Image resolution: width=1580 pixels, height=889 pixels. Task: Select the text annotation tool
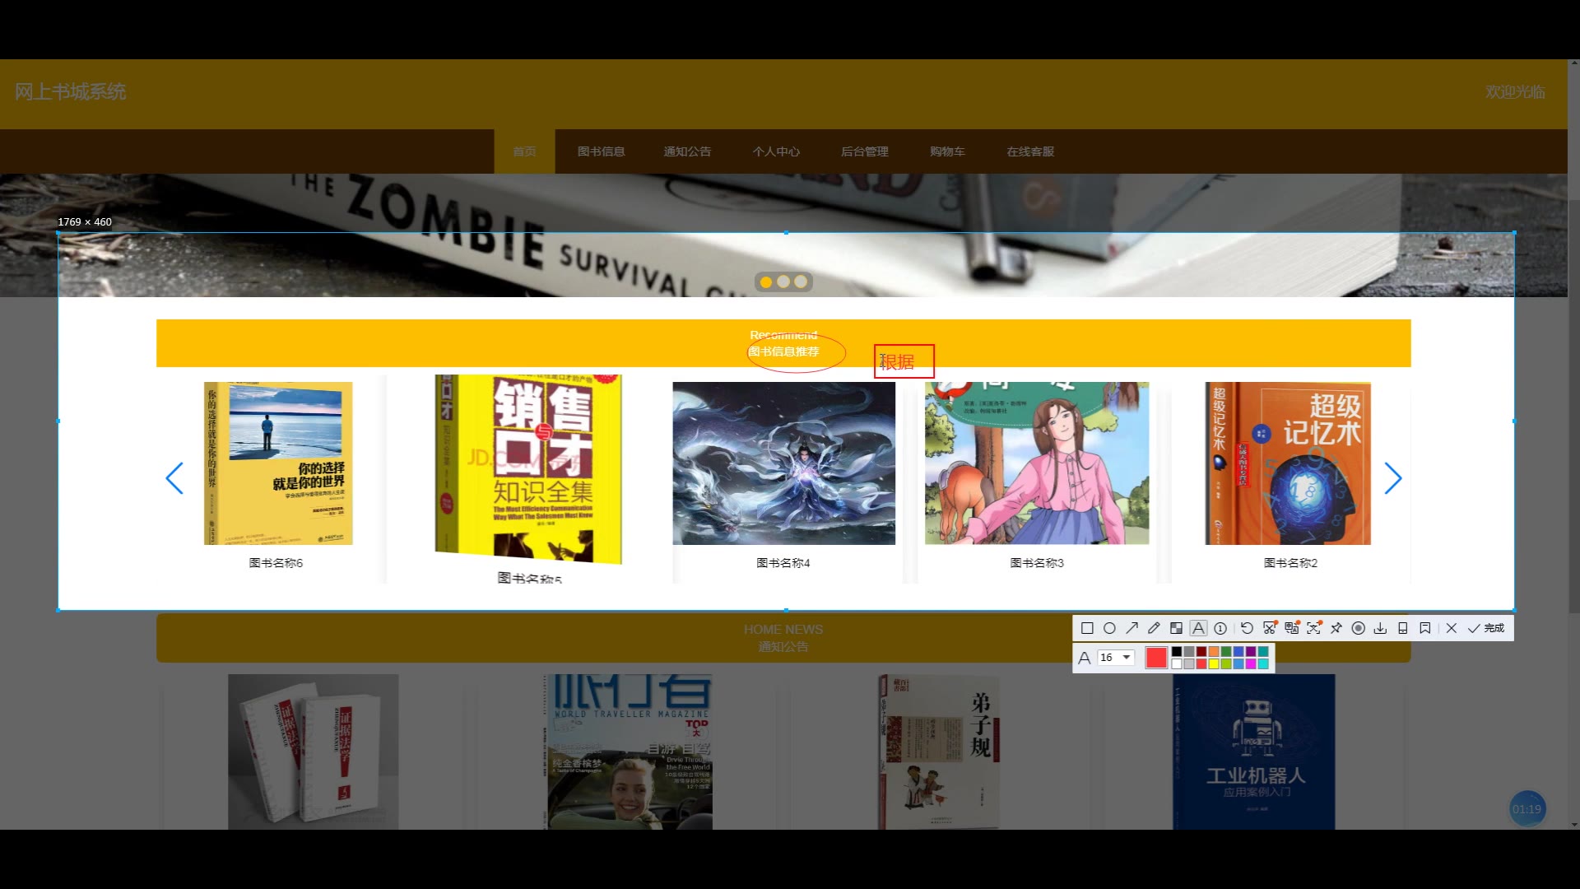click(x=1198, y=628)
